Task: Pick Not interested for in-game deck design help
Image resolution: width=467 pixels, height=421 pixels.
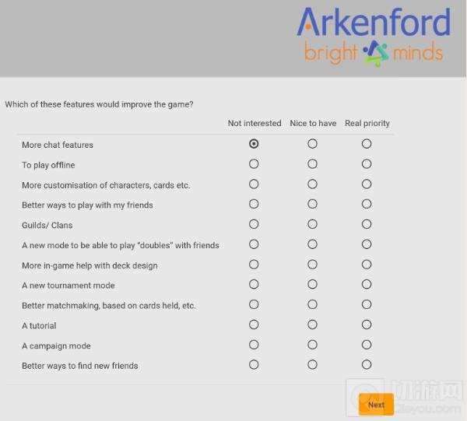Action: (254, 265)
